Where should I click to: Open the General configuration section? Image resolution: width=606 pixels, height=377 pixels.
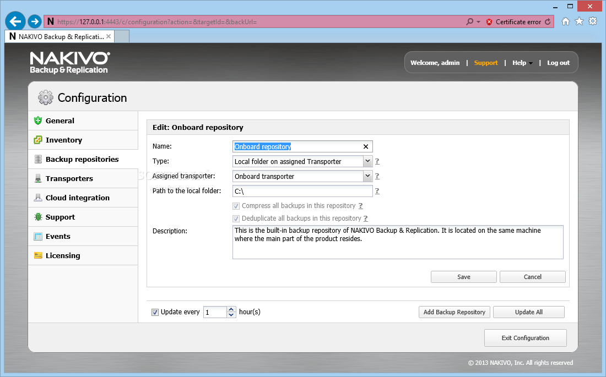pos(83,121)
